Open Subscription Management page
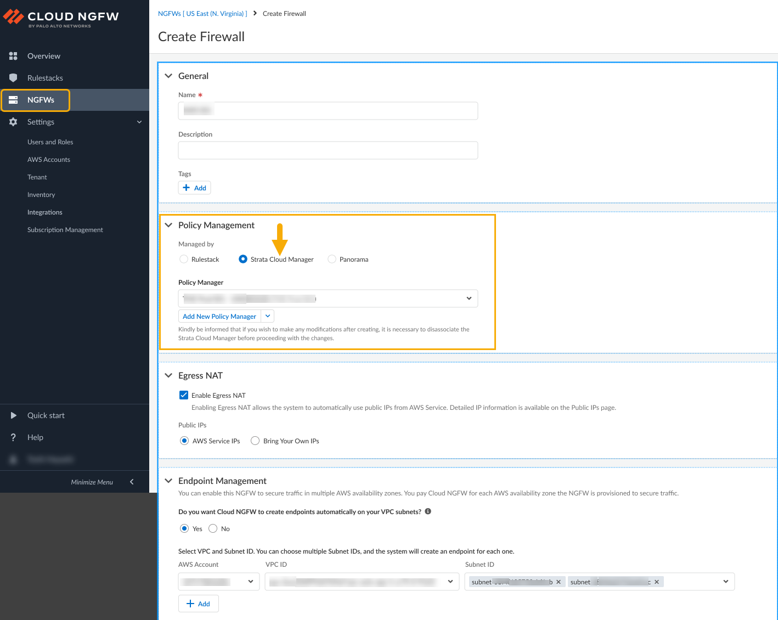778x620 pixels. 65,230
